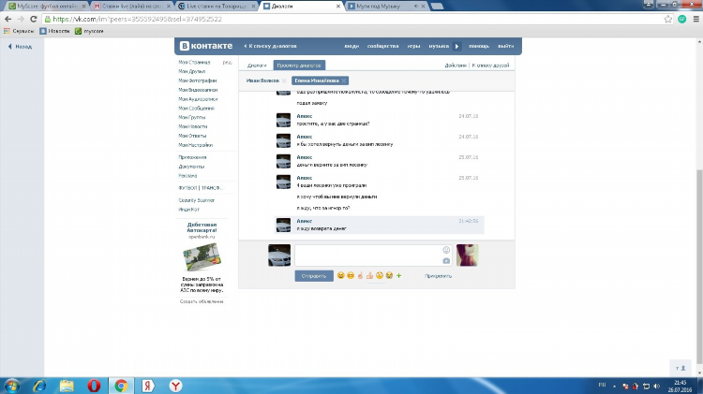Click the browser reload button
This screenshot has height=394, width=703.
[33, 19]
